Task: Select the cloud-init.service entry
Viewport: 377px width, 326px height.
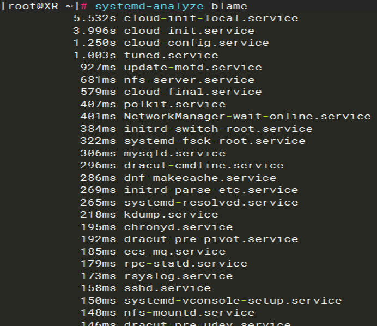Action: [189, 31]
